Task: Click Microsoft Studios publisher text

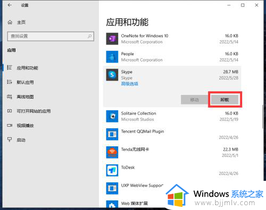Action: coord(137,119)
